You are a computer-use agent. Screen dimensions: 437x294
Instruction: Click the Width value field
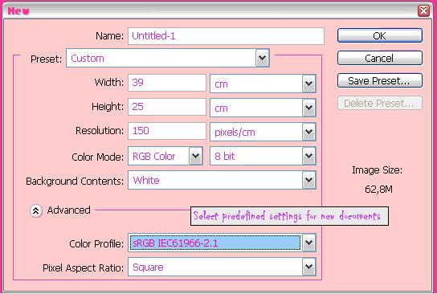[167, 83]
